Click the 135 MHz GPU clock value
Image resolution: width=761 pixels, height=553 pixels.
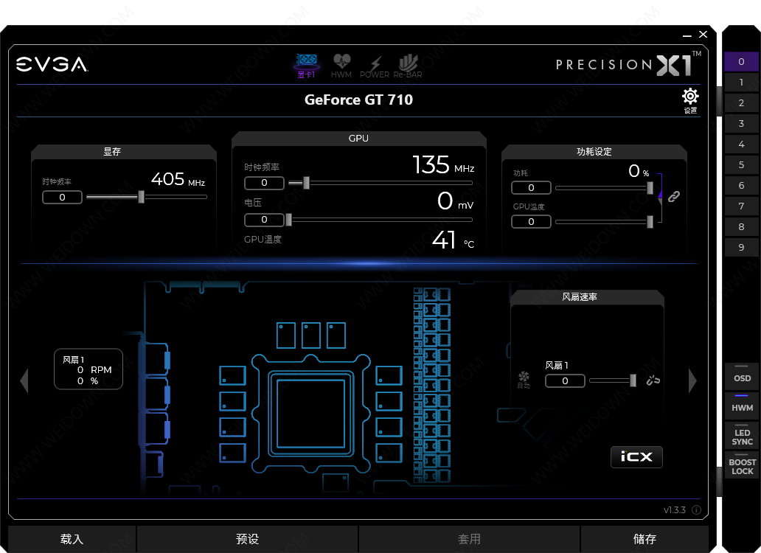(443, 165)
